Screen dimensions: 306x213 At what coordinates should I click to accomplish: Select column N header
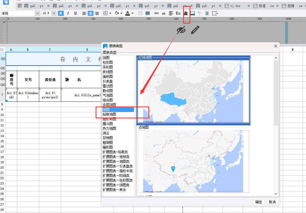[x=293, y=50]
